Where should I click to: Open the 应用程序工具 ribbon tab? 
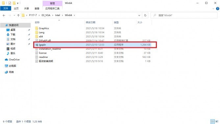tap(52, 9)
